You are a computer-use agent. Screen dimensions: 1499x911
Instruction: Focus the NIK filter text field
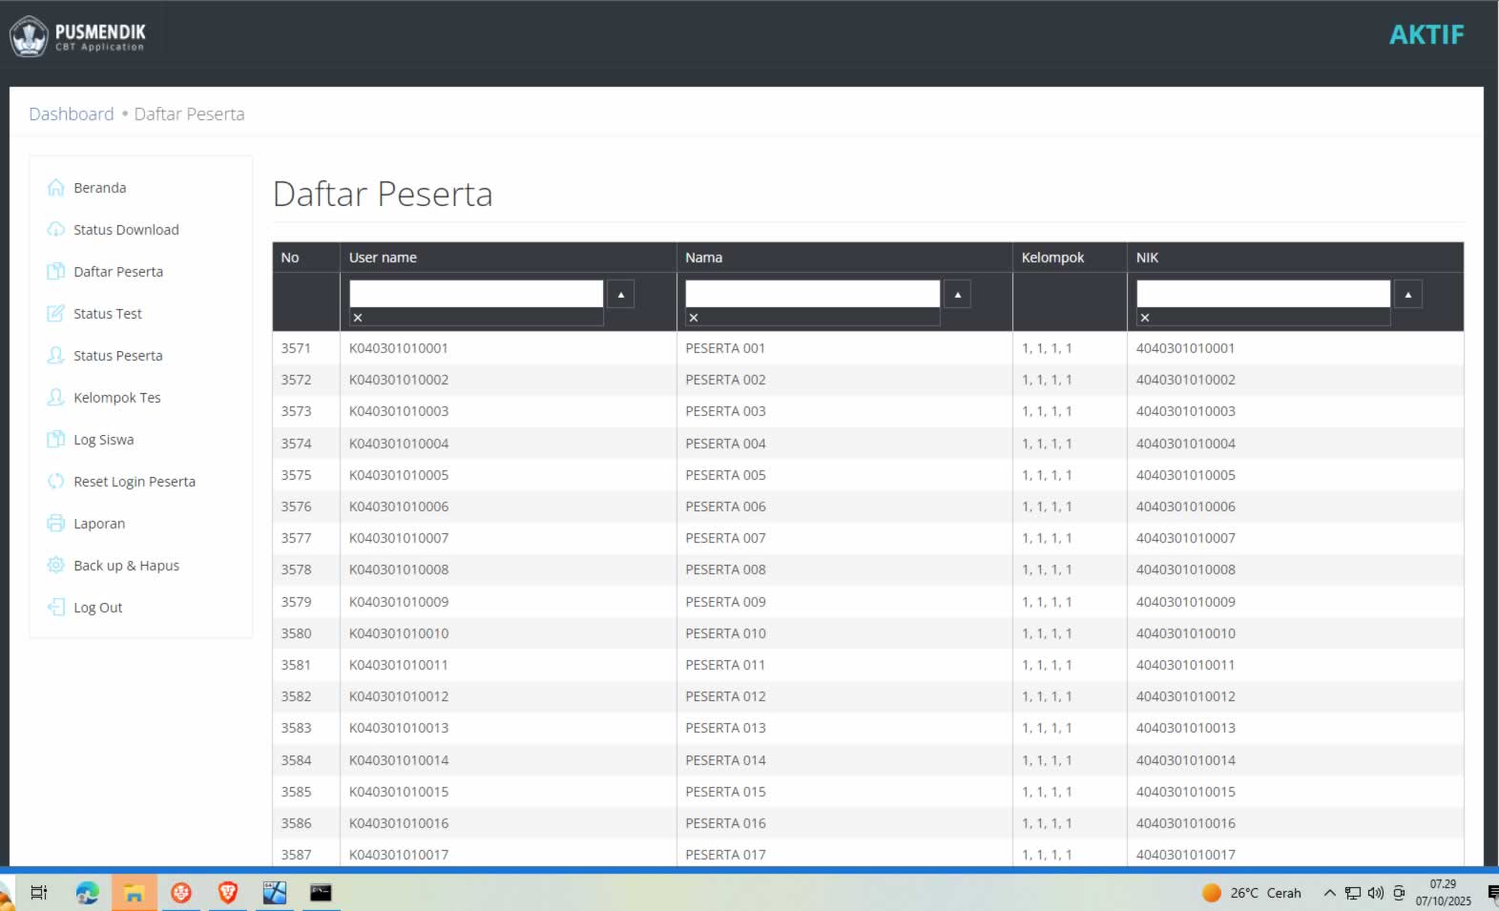[x=1262, y=294]
